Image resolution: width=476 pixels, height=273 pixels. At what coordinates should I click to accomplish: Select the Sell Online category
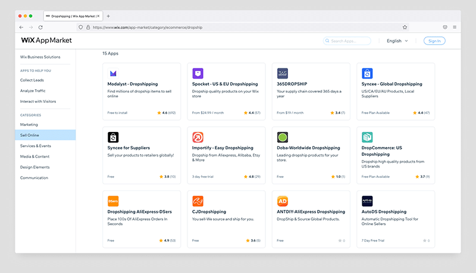[45, 135]
